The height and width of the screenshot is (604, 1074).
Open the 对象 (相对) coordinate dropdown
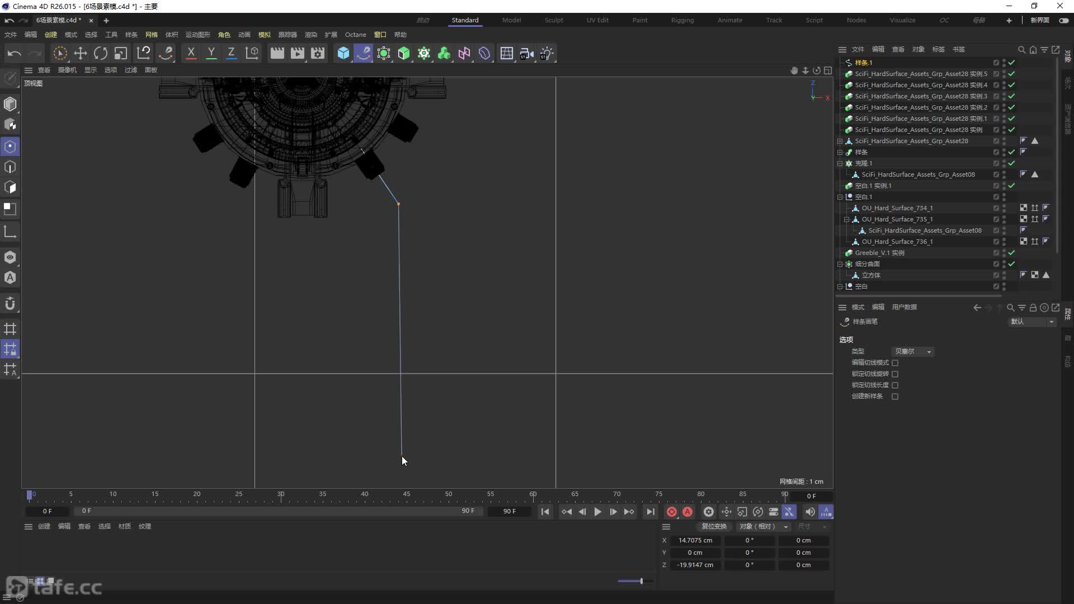[764, 527]
